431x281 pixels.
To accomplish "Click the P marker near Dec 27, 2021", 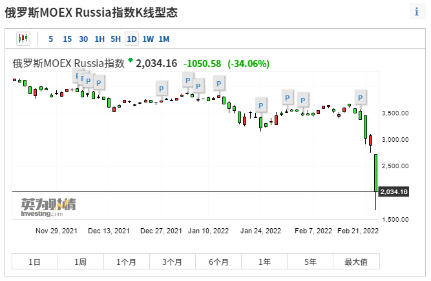I will coord(161,88).
